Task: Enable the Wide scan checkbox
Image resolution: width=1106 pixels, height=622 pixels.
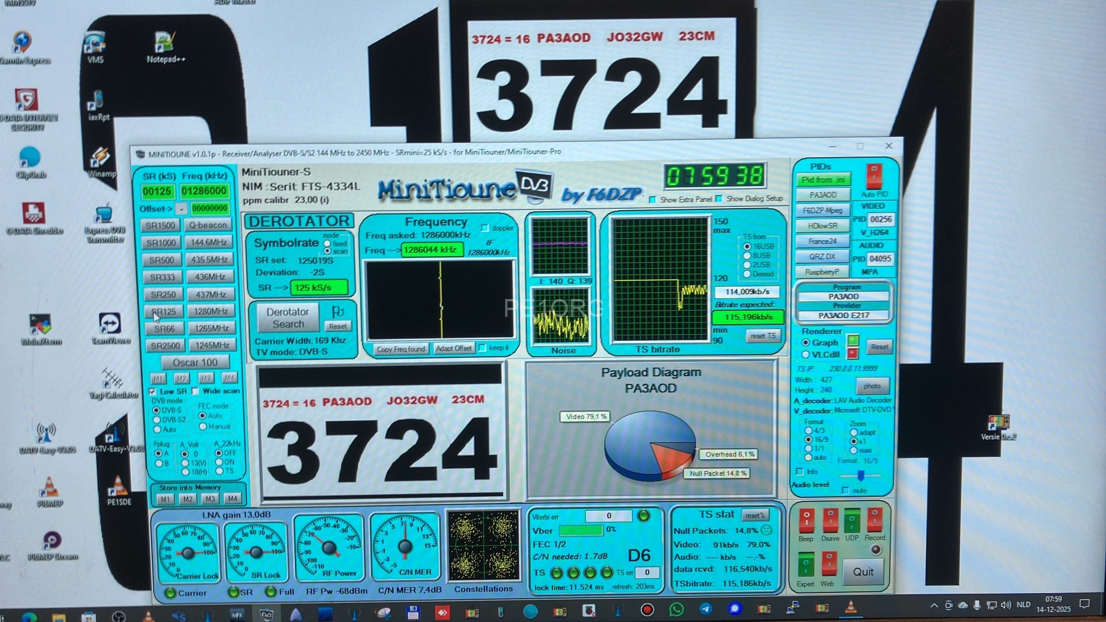Action: (x=195, y=391)
